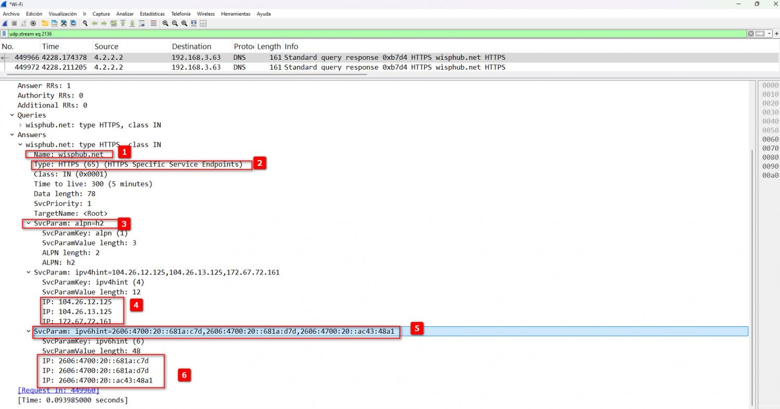Save the capture file

pos(54,23)
